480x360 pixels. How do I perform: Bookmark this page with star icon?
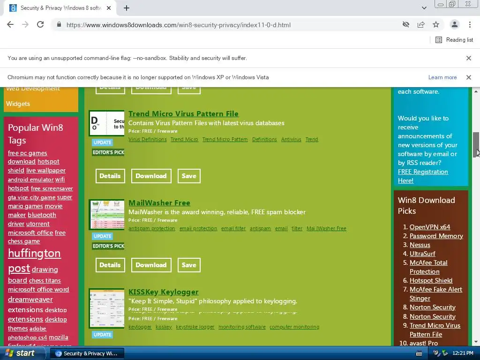(x=436, y=24)
